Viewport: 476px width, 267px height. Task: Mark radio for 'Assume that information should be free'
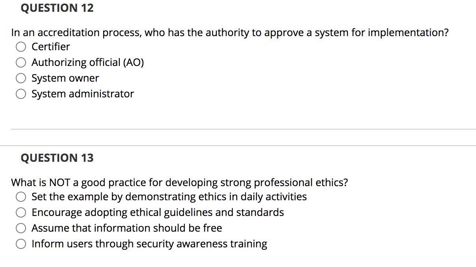[21, 229]
